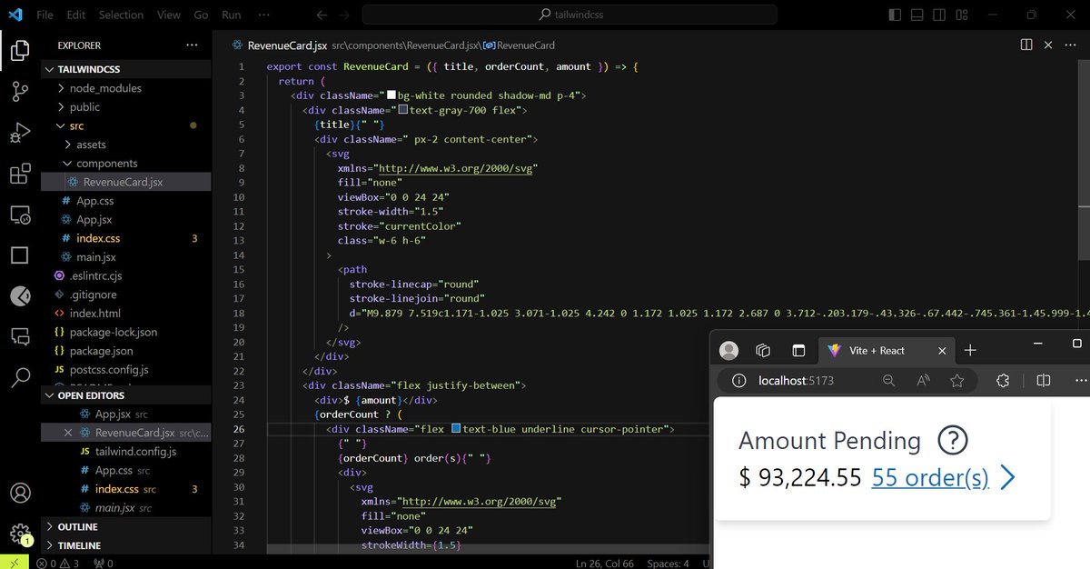
Task: Open editor More Actions ellipsis
Action: click(x=1070, y=45)
